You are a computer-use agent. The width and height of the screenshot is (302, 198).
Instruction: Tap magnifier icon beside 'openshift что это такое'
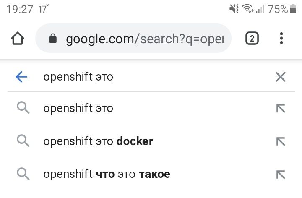(x=23, y=174)
